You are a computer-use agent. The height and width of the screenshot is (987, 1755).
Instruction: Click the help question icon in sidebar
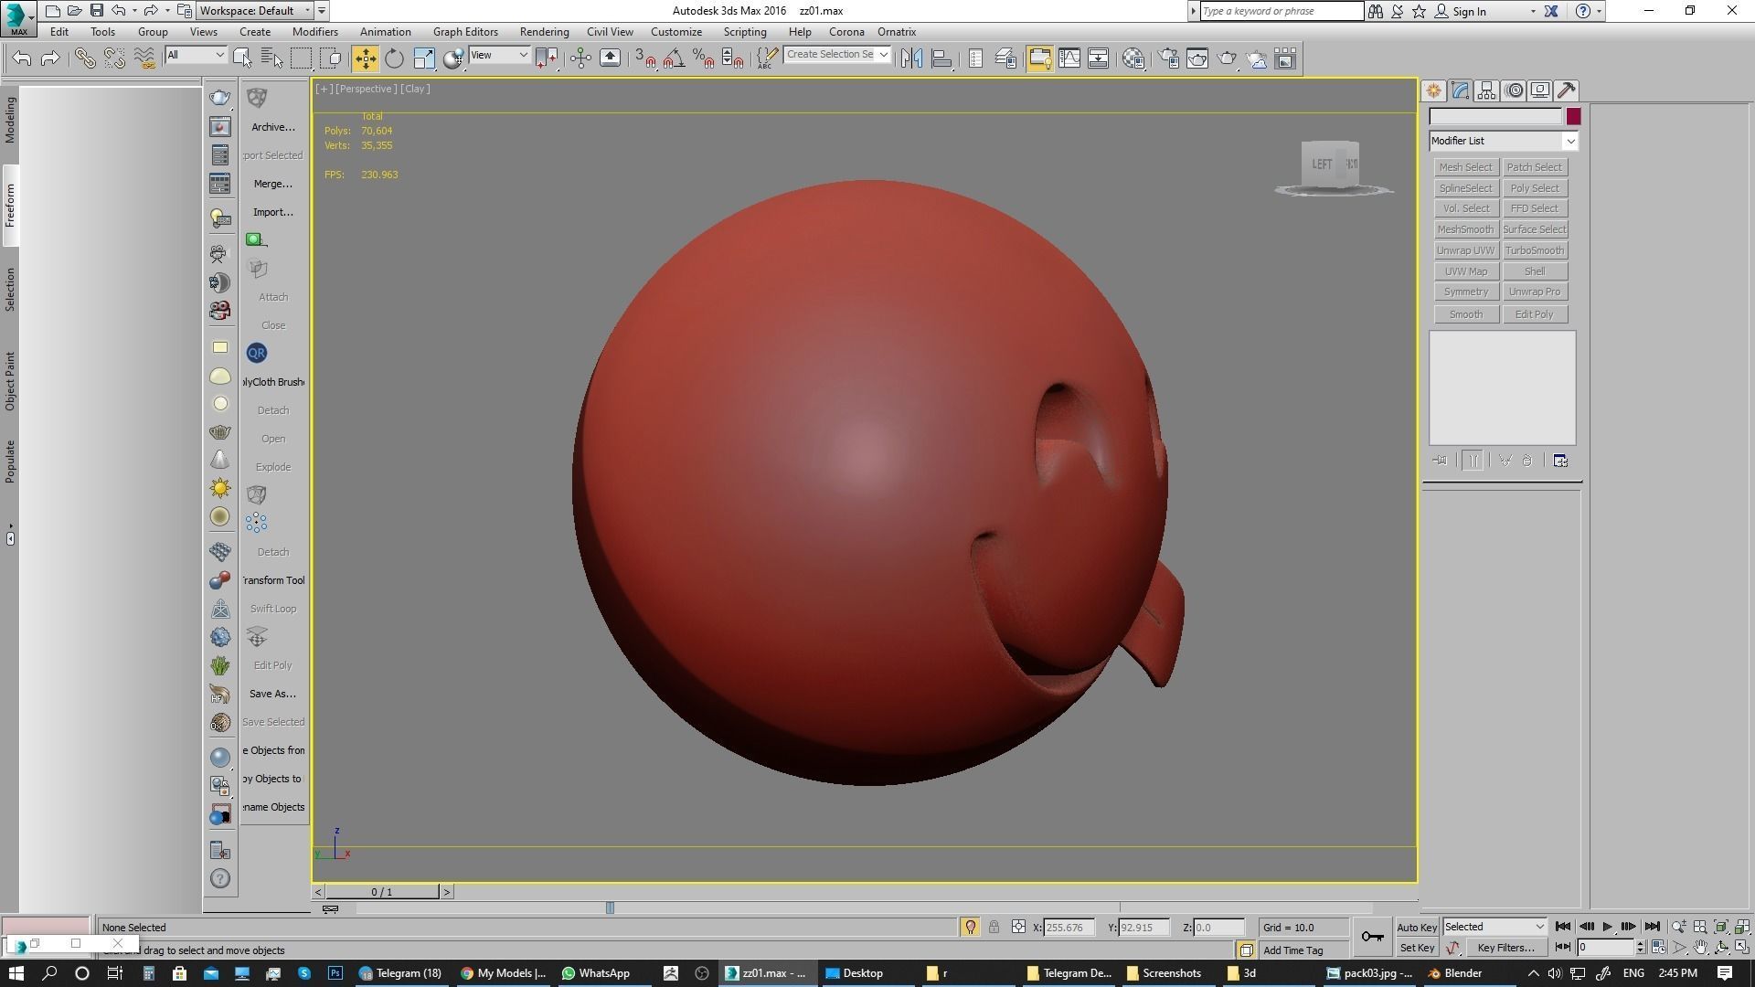click(220, 878)
